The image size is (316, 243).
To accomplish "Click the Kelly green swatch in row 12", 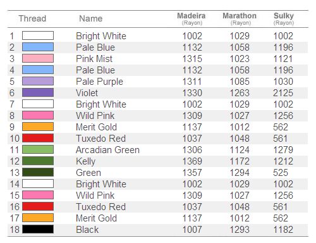I will tap(38, 161).
